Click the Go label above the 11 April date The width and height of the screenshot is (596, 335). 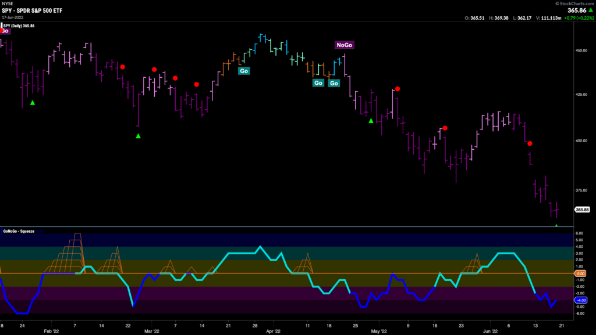tap(318, 83)
